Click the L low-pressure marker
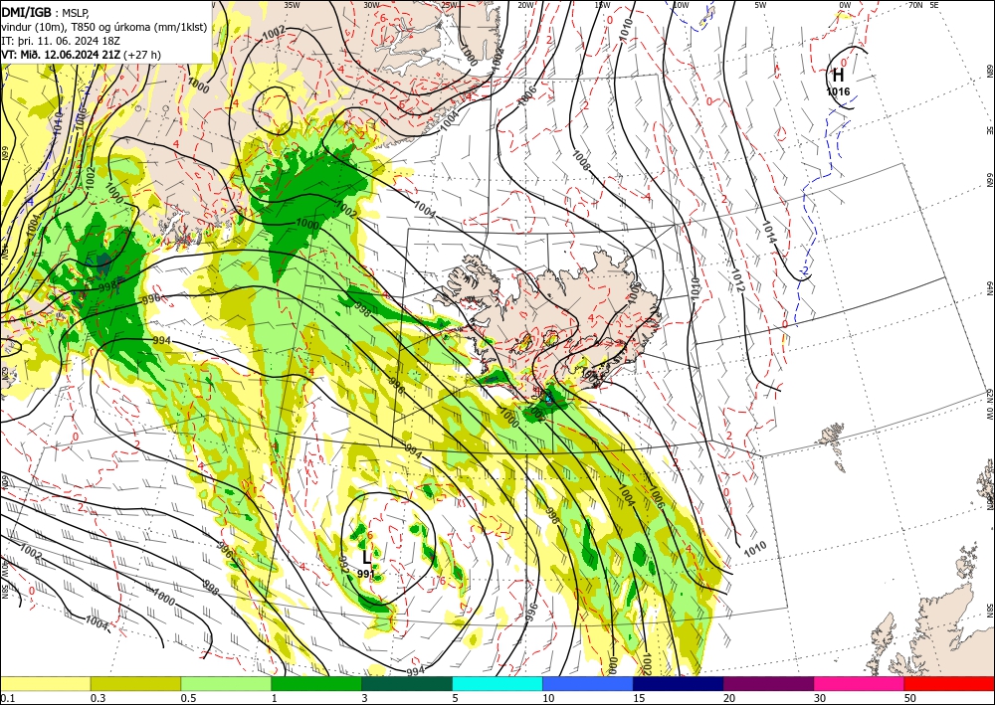995x705 pixels. coord(366,558)
